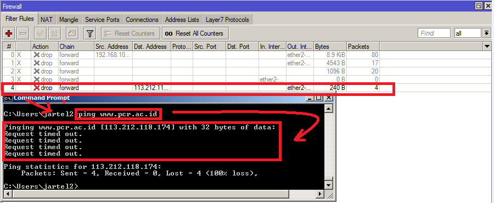Remove selected rule with minus icon
The width and height of the screenshot is (494, 204).
[24, 33]
